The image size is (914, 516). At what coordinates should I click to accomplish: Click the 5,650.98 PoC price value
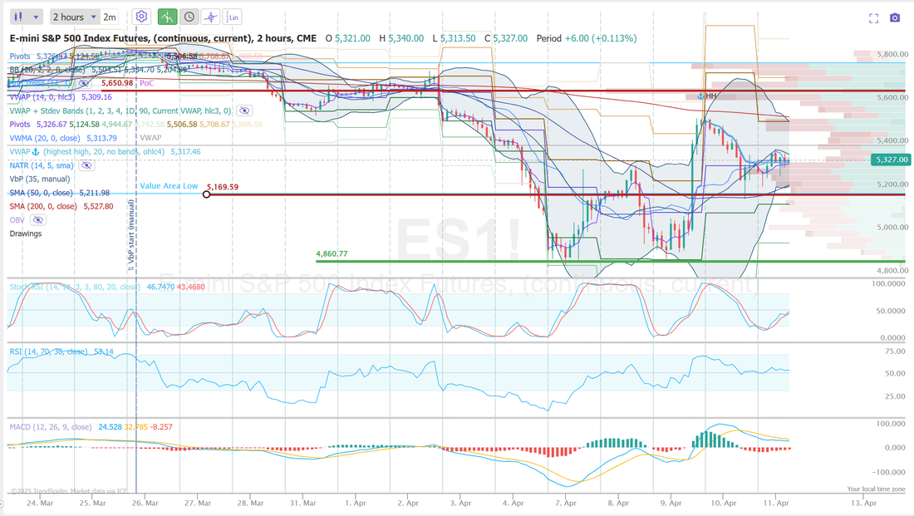(x=117, y=83)
